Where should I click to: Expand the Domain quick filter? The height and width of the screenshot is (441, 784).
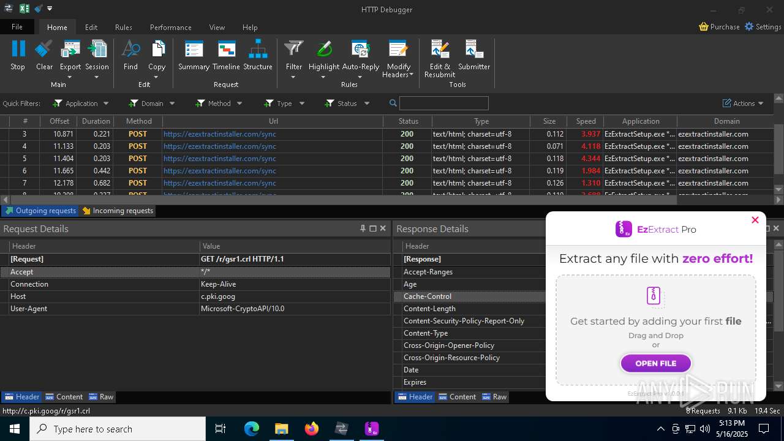click(172, 104)
